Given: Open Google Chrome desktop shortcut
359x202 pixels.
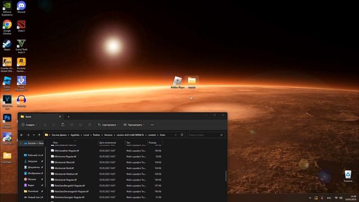Looking at the screenshot, I should point(7,27).
